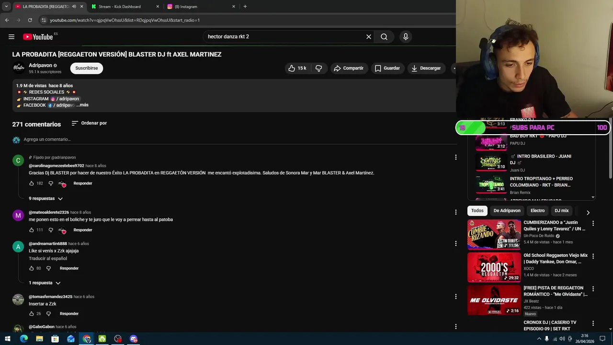Open CUMBIERIZANDO Justin Quiles video thumbnail

pos(494,234)
